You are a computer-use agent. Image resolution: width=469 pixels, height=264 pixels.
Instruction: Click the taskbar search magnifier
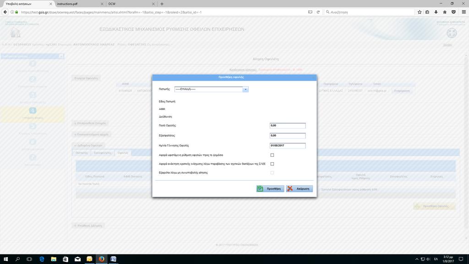coord(17,259)
